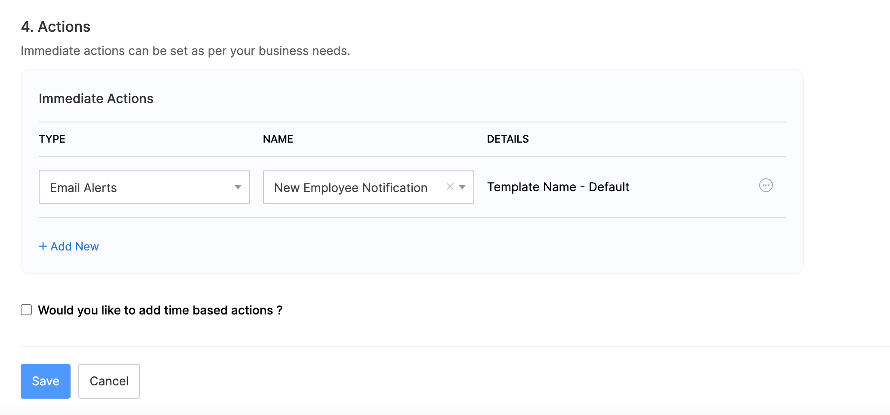Click the dropdown caret on Email Alerts
Viewport: 890px width, 415px height.
click(x=238, y=187)
